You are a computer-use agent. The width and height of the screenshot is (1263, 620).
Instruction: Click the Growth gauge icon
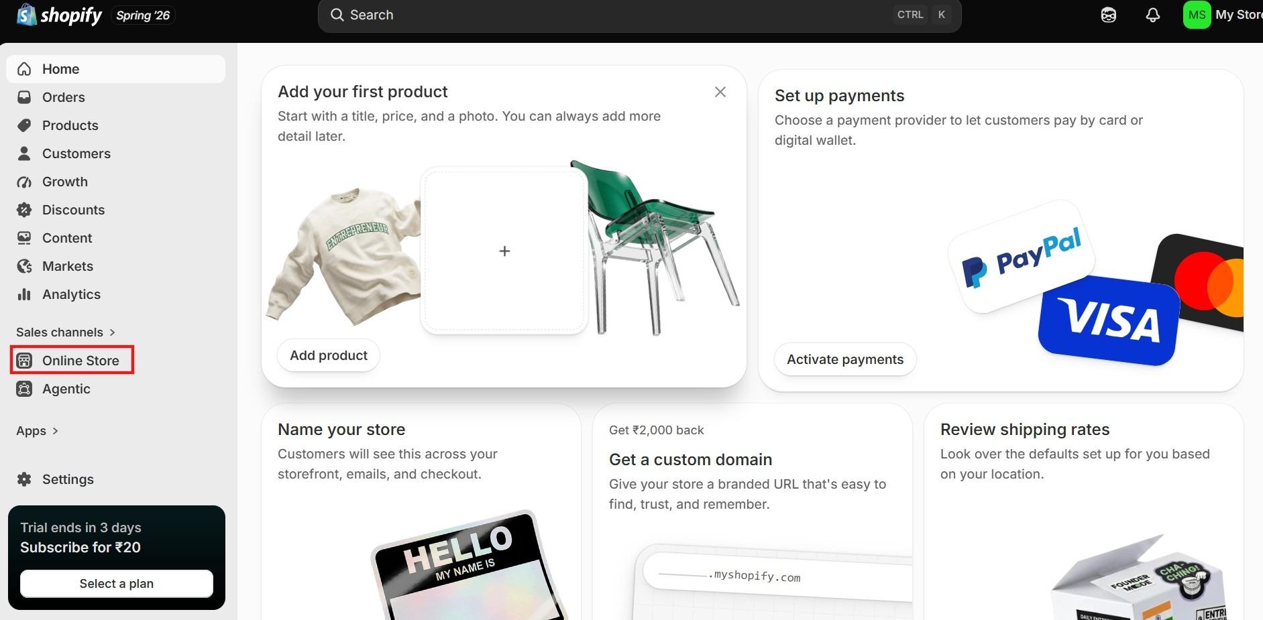point(24,182)
